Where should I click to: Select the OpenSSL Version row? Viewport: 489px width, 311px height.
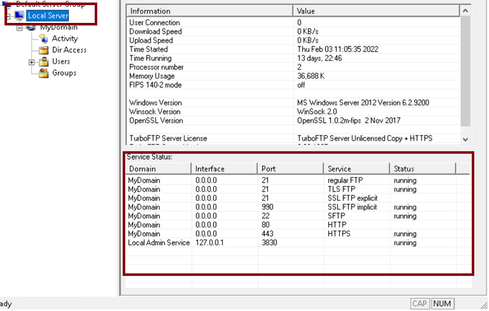(x=293, y=120)
